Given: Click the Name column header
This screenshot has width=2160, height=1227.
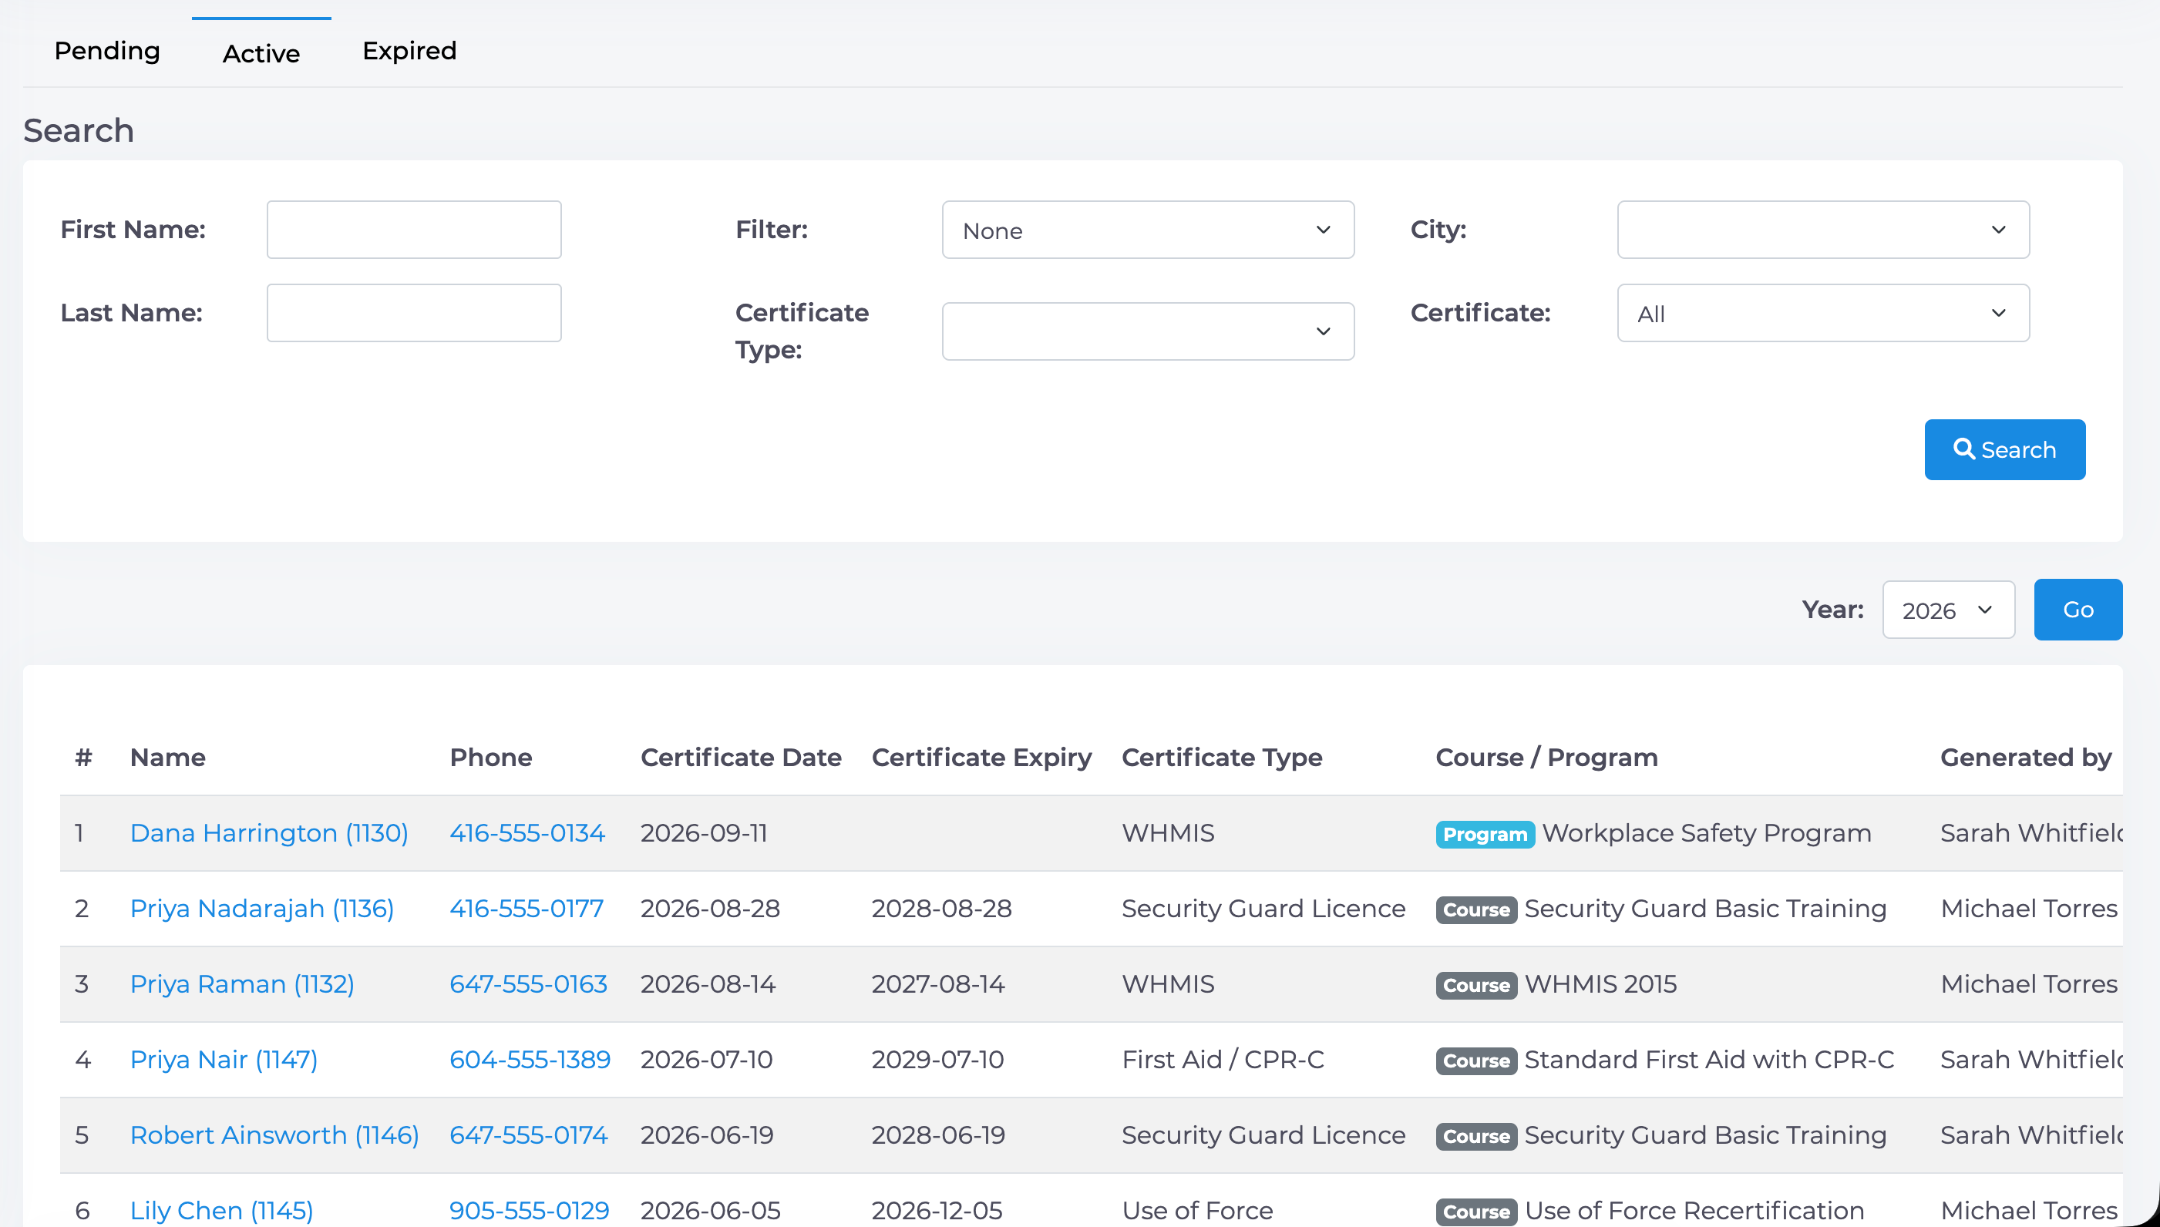Looking at the screenshot, I should point(168,758).
